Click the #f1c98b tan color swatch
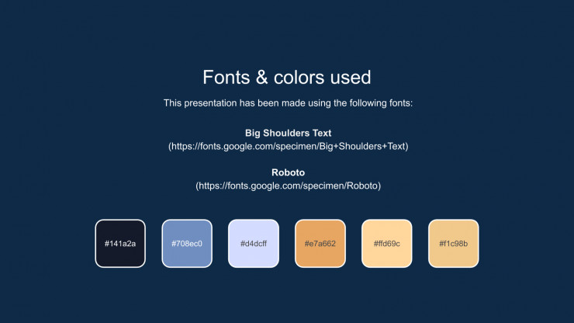The height and width of the screenshot is (323, 574). [x=453, y=244]
